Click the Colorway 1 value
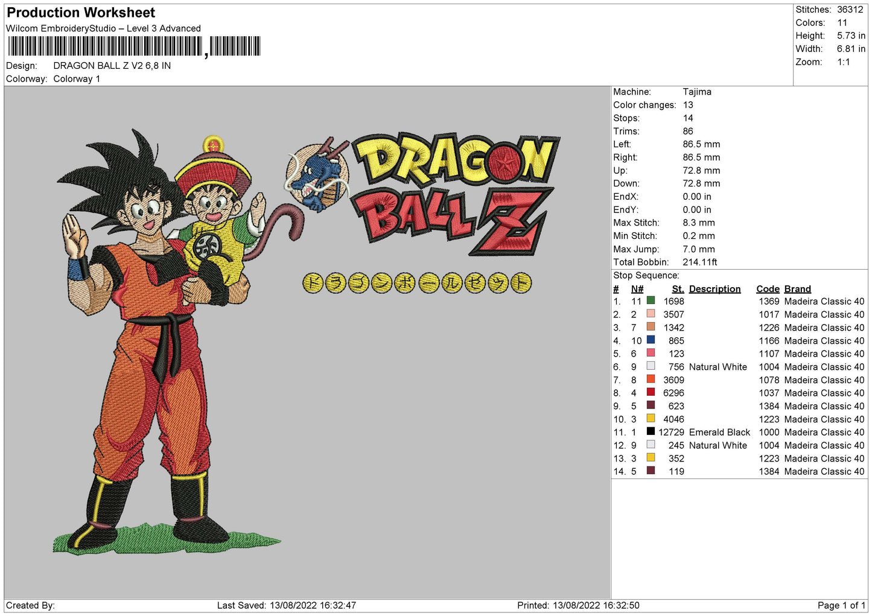 (77, 79)
